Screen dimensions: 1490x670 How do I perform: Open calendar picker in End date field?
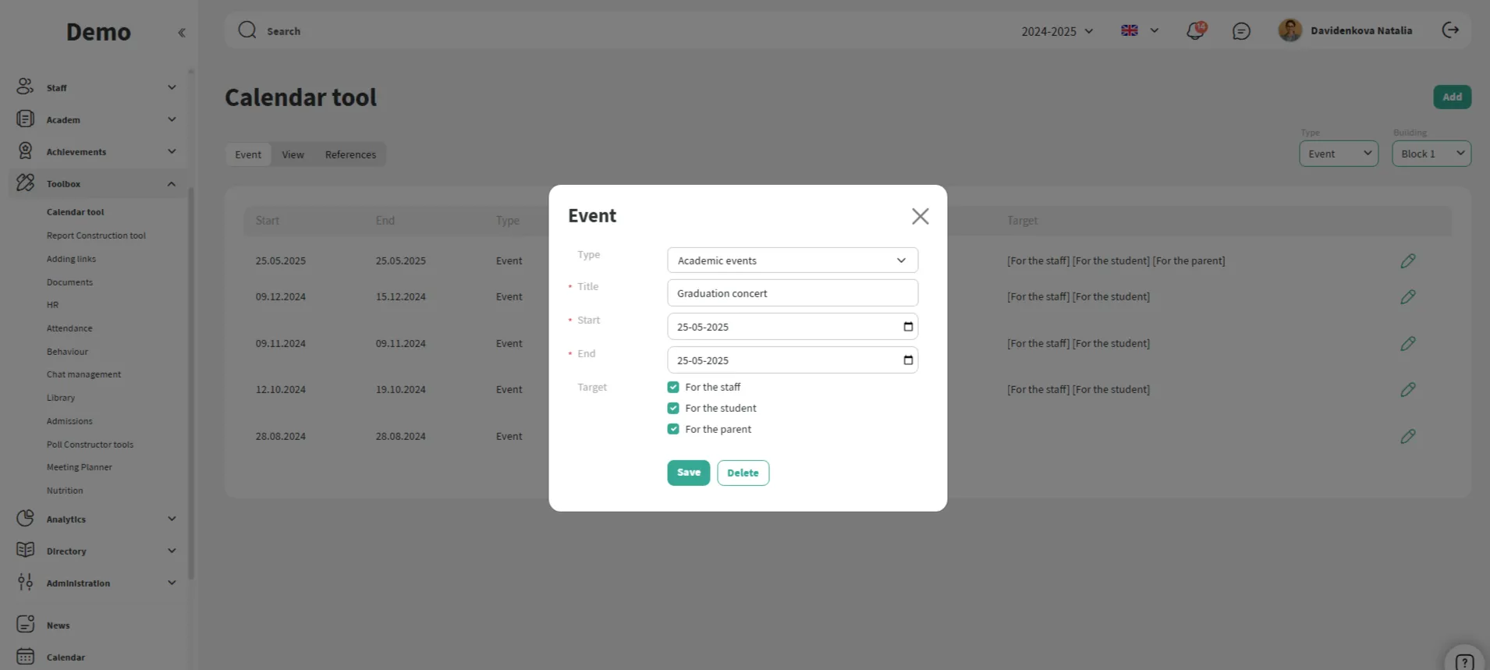(x=908, y=360)
